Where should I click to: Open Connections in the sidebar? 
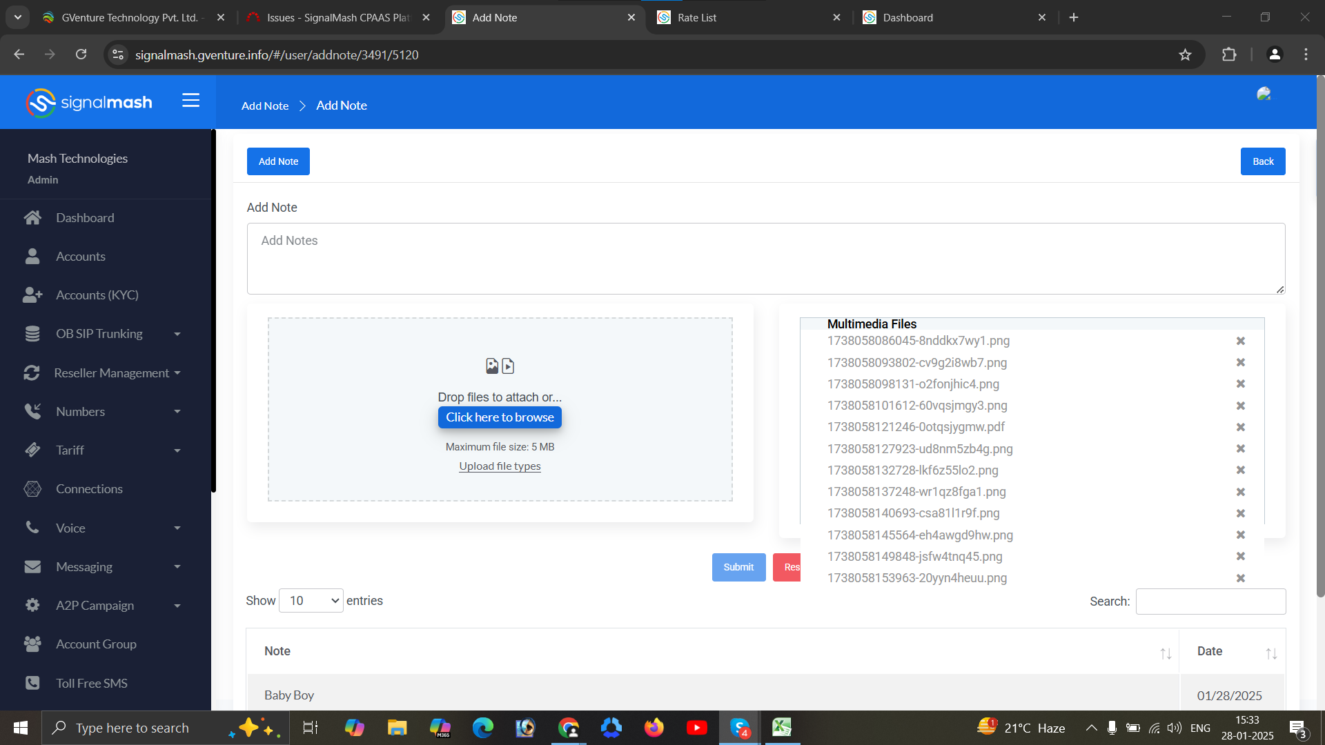pos(89,489)
